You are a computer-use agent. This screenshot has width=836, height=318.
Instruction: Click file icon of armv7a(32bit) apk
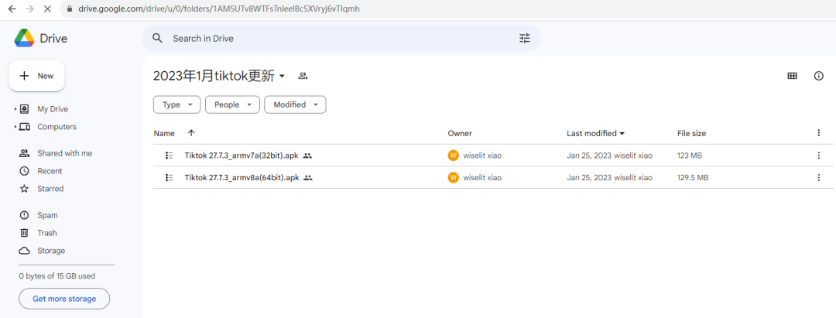coord(170,156)
